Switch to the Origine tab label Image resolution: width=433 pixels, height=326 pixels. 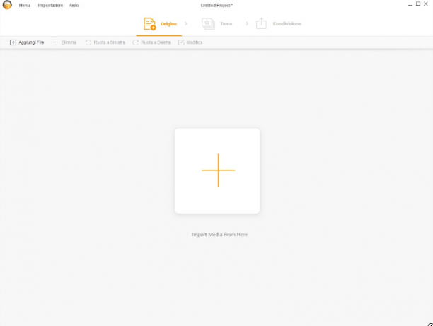pos(168,24)
